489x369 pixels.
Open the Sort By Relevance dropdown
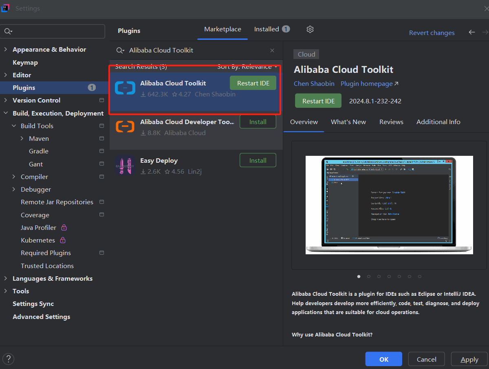[x=247, y=67]
